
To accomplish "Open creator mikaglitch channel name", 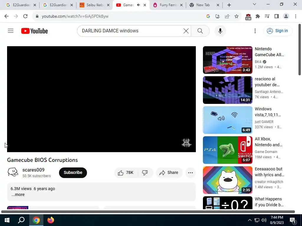I will 269,182.
